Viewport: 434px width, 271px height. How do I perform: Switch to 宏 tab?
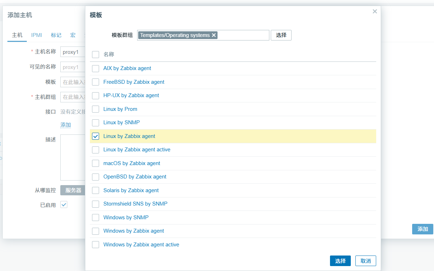pos(73,35)
